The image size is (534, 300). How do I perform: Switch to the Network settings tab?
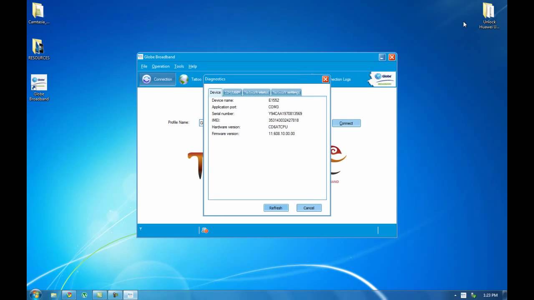pyautogui.click(x=286, y=92)
